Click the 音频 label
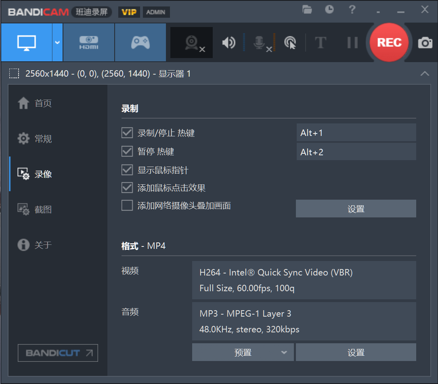Screen dimensions: 438x384 (130, 312)
